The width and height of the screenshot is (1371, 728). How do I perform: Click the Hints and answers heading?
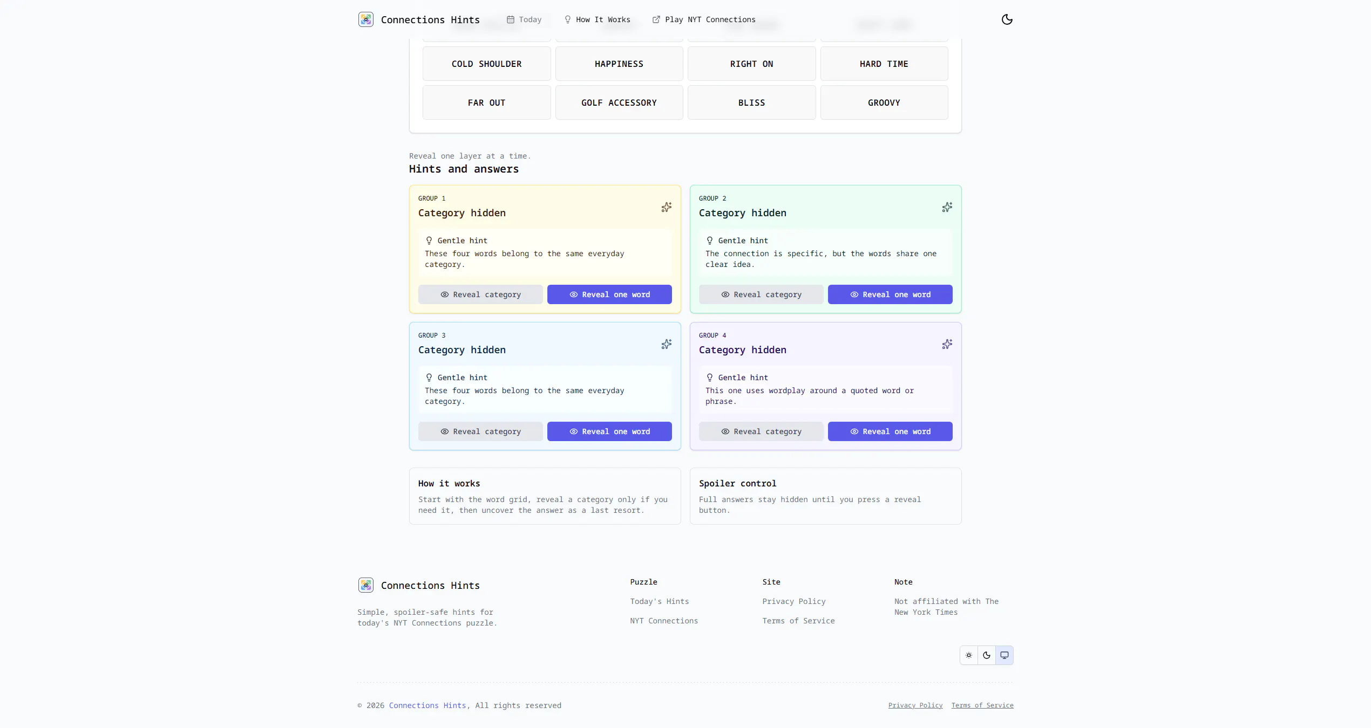click(x=464, y=169)
